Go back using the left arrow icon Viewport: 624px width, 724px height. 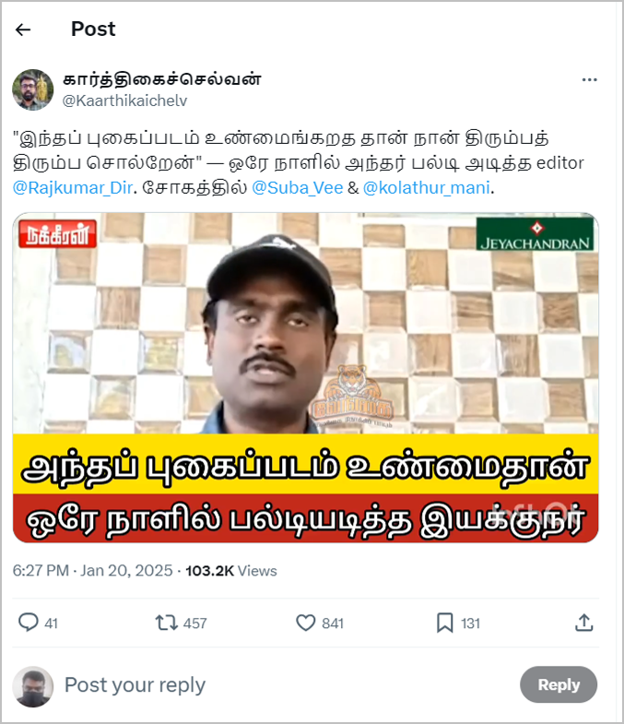pyautogui.click(x=23, y=30)
